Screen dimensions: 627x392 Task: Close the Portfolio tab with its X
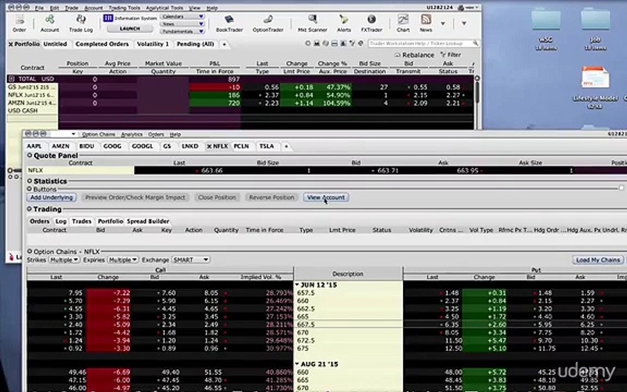[11, 44]
